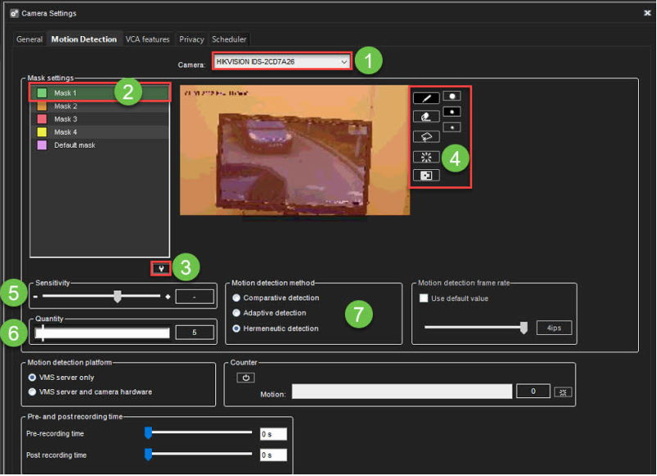
Task: Open the Scheduler tab
Action: click(228, 39)
